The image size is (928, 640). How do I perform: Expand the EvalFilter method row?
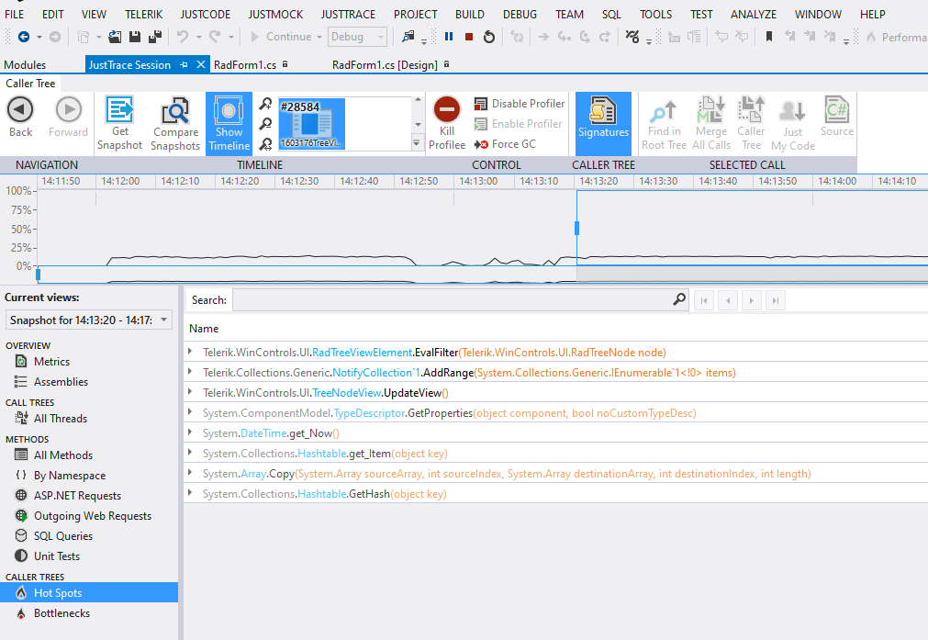click(190, 352)
